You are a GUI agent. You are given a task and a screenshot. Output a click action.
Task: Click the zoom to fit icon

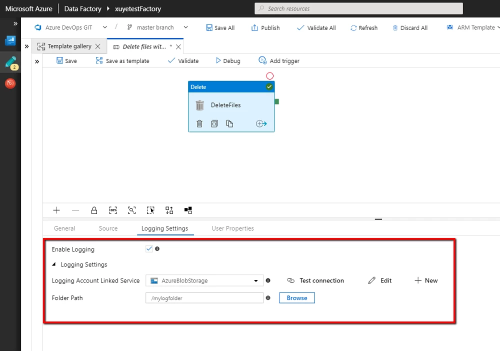[x=131, y=210]
